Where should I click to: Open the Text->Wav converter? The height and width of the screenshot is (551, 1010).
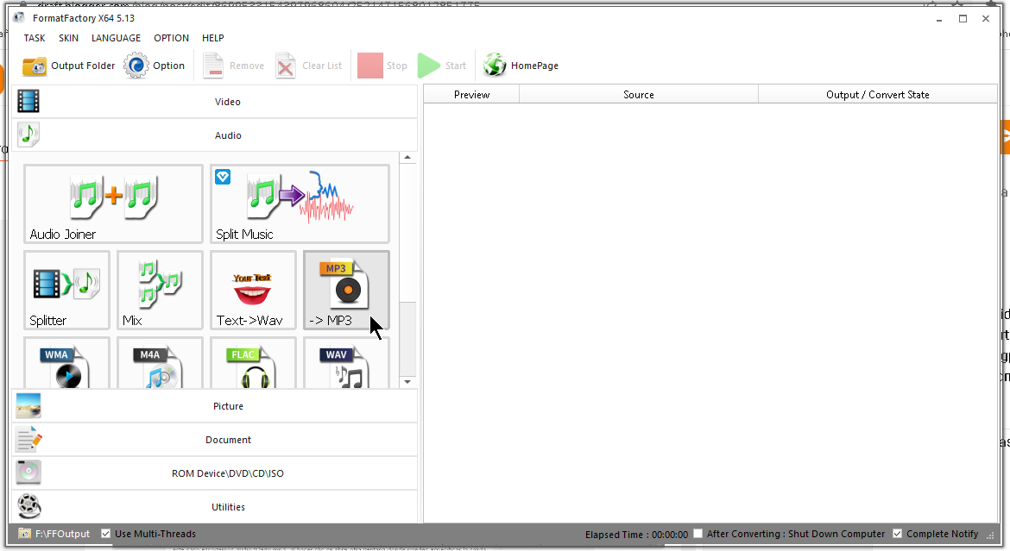[x=253, y=290]
